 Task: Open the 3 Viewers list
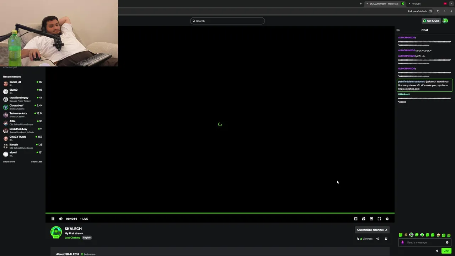point(365,239)
